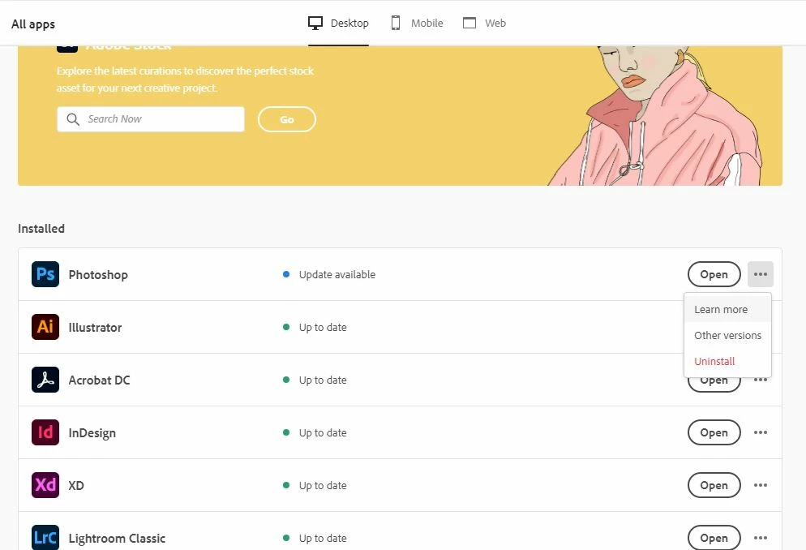Launch XD using its Open button

coord(714,485)
